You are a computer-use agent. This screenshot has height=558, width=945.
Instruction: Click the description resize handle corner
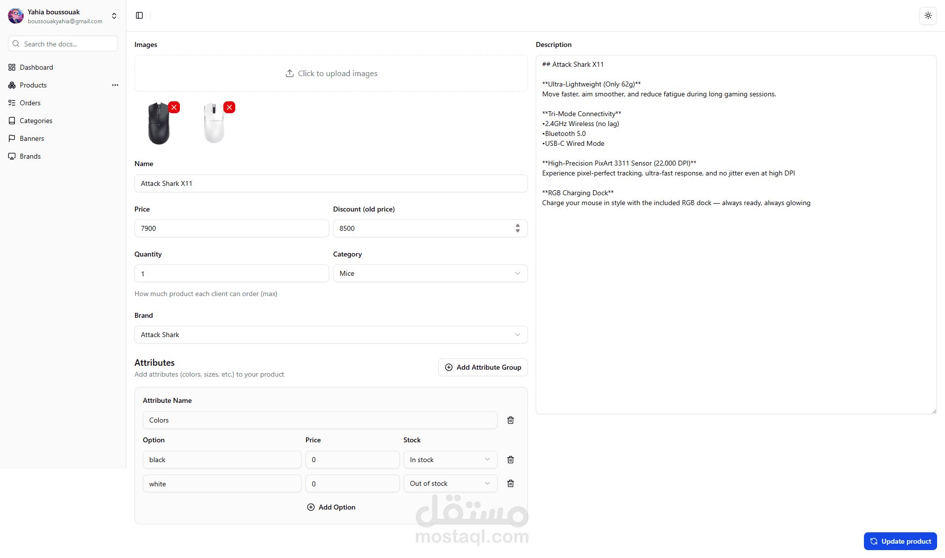coord(934,411)
